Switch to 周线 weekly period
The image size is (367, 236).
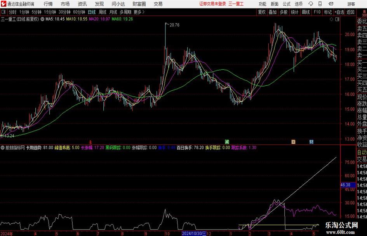[102, 12]
